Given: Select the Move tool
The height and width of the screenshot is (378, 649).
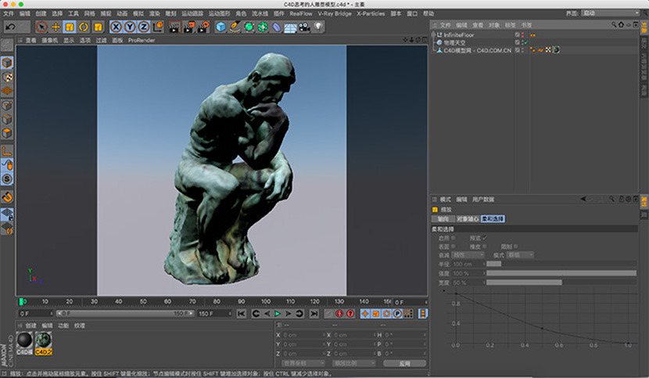Looking at the screenshot, I should click(56, 27).
